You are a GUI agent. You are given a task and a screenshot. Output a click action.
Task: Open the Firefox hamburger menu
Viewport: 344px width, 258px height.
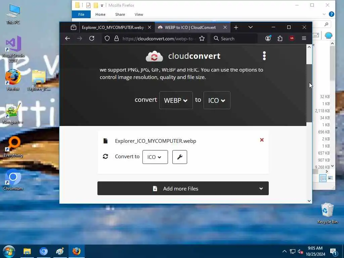(304, 38)
